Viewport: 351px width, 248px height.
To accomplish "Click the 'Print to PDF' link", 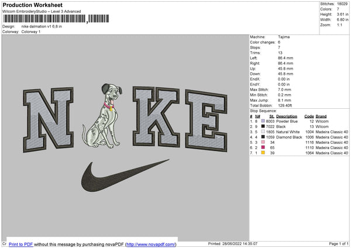I will tap(21, 244).
